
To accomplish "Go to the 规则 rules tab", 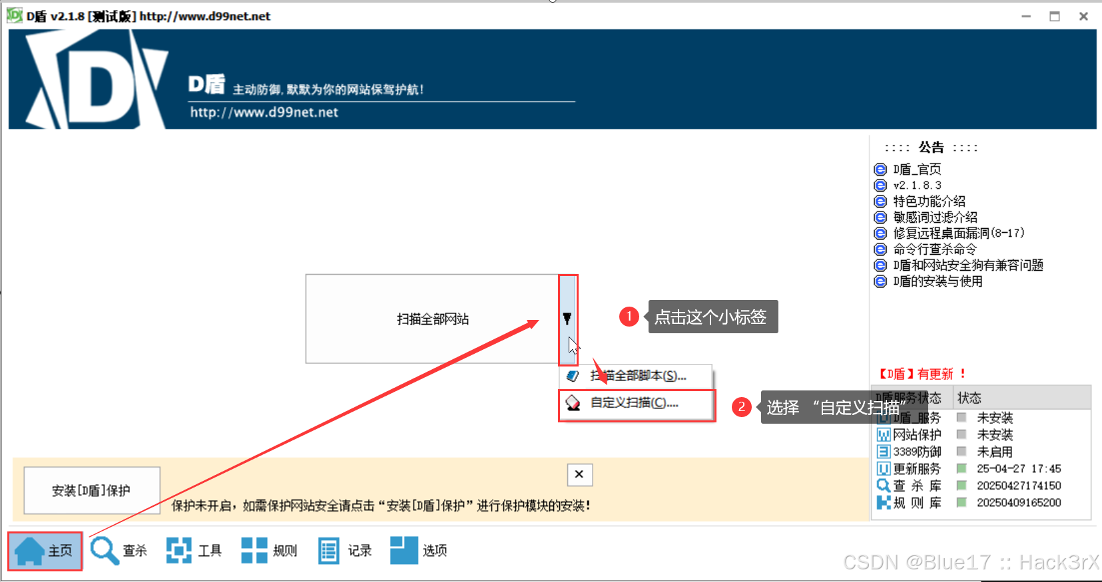I will point(269,551).
